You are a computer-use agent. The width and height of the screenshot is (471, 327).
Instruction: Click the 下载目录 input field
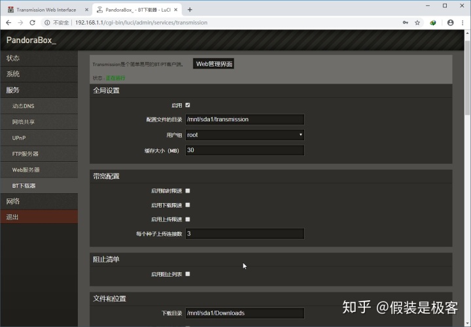coord(245,313)
